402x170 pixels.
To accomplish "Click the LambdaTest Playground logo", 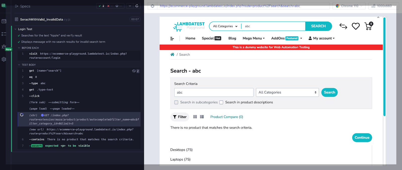I will pyautogui.click(x=189, y=26).
